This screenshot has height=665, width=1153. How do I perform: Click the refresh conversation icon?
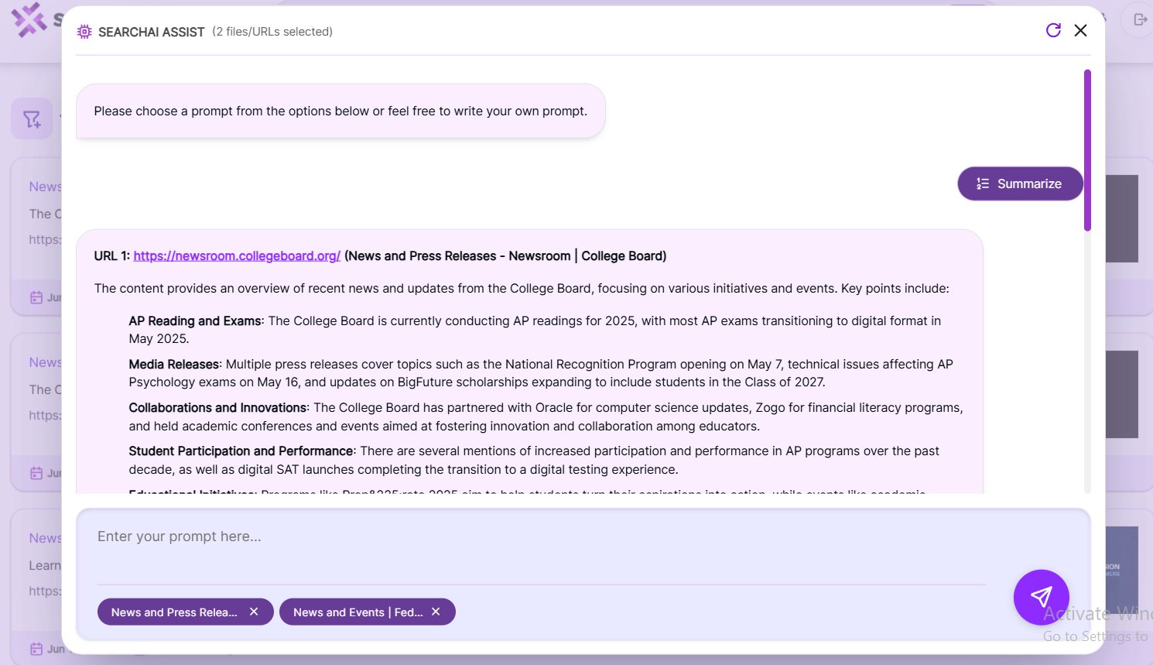pyautogui.click(x=1053, y=30)
